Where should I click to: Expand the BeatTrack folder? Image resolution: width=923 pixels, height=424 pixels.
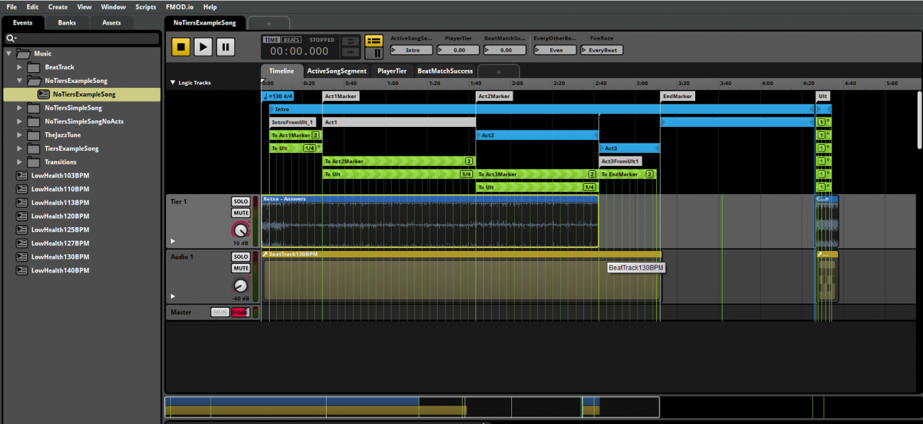click(20, 67)
